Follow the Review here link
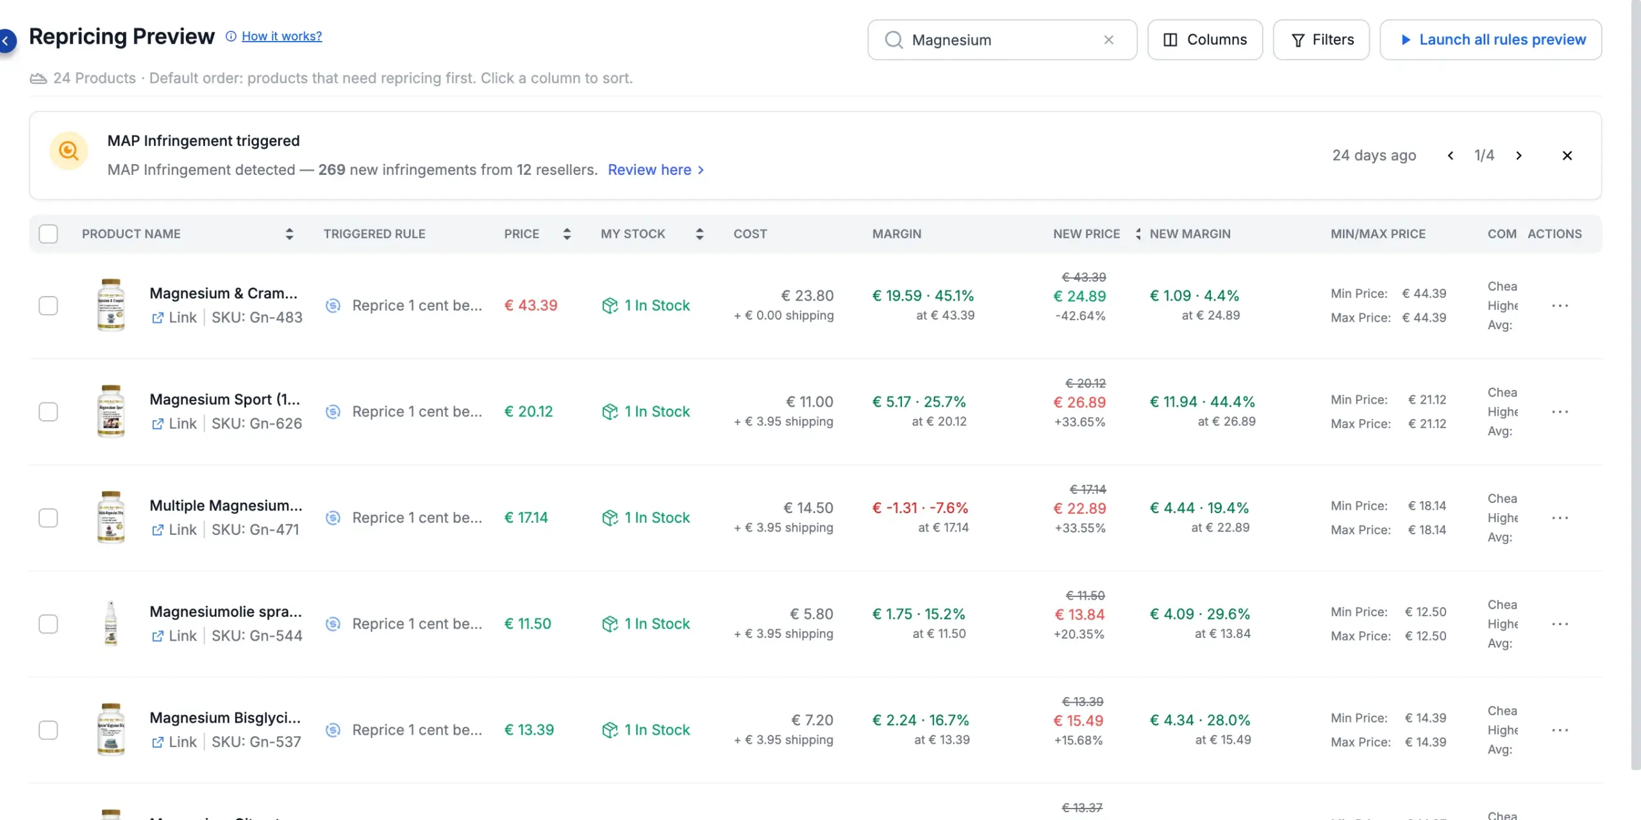The width and height of the screenshot is (1641, 820). point(656,170)
